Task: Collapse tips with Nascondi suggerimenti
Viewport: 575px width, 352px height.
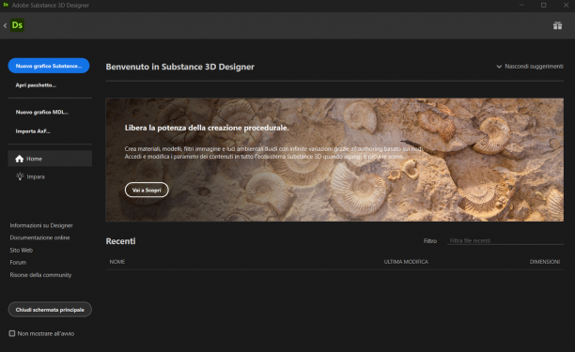Action: tap(530, 67)
